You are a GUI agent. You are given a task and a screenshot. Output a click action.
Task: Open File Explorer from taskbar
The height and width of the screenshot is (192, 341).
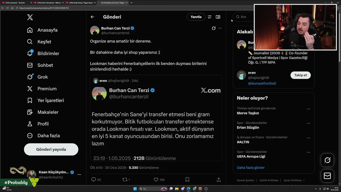177,189
